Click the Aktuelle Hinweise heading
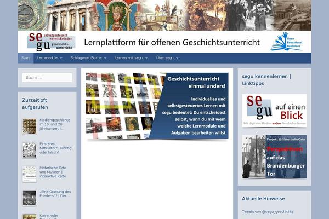This screenshot has height=219, width=329. pyautogui.click(x=263, y=199)
